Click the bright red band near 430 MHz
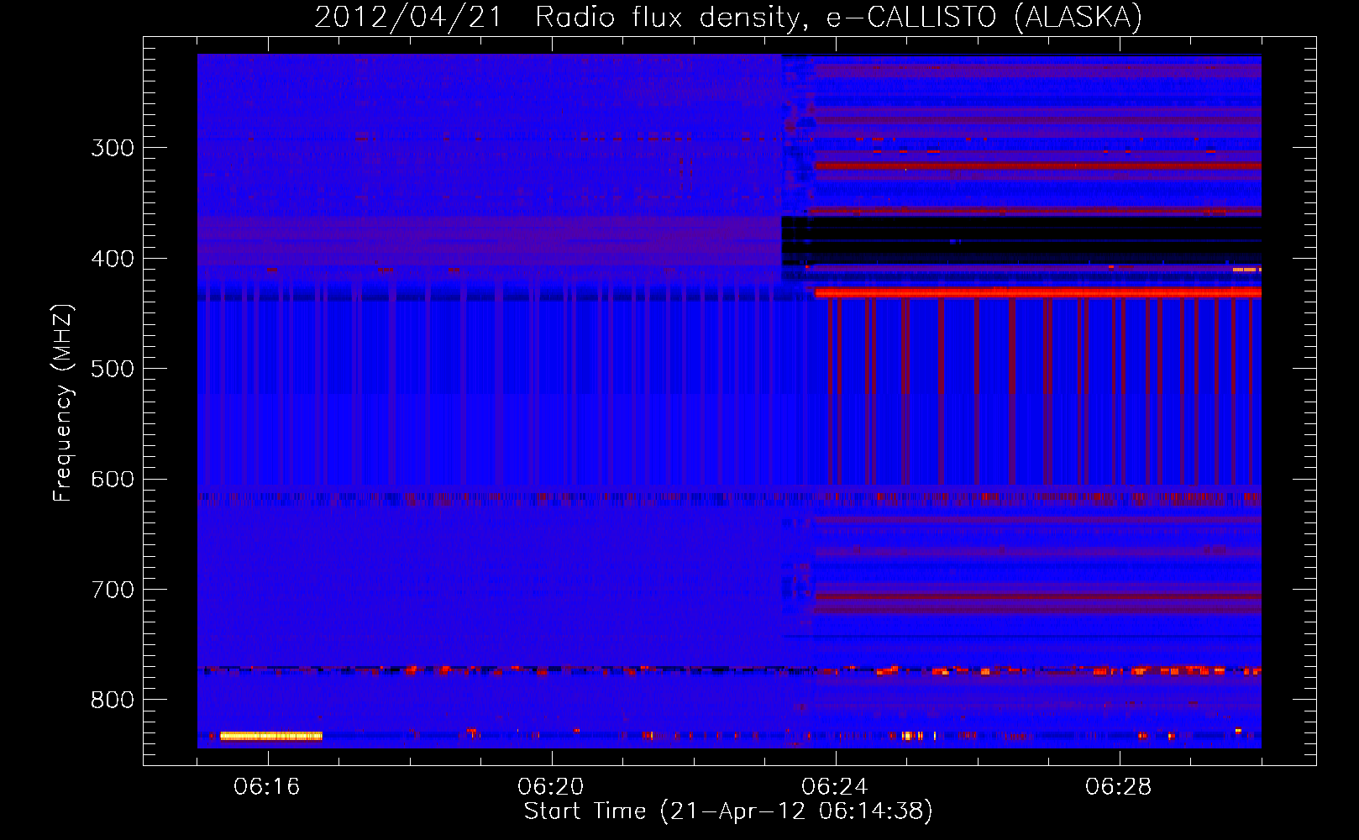1359x840 pixels. tap(1038, 292)
